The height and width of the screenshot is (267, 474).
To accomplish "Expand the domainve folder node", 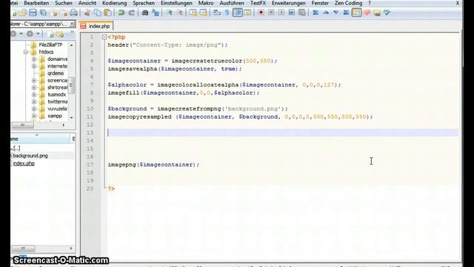I will click(34, 59).
